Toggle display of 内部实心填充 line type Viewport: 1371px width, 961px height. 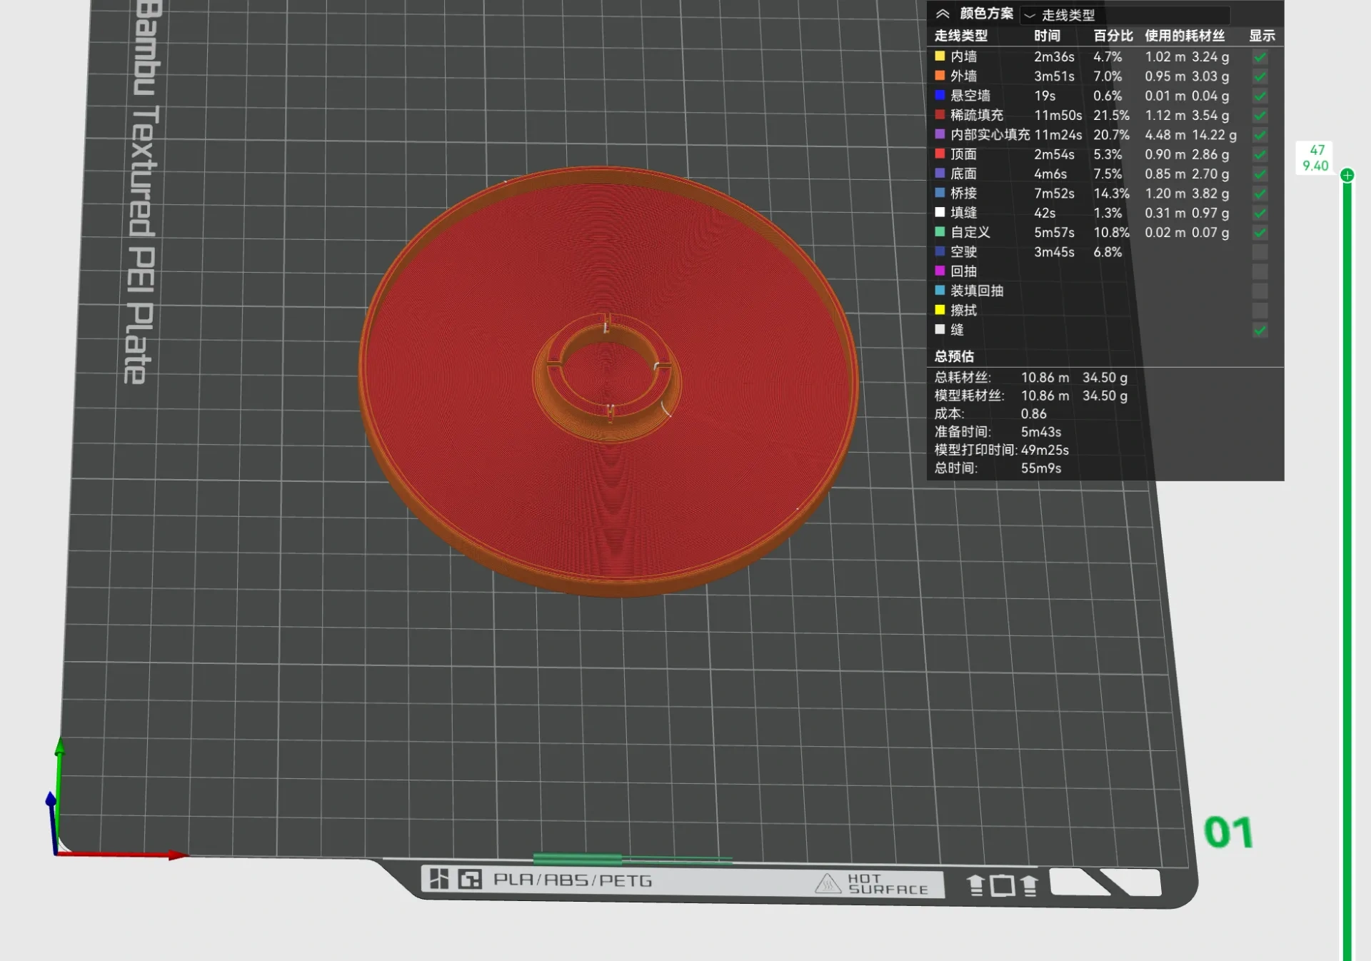click(x=1260, y=135)
